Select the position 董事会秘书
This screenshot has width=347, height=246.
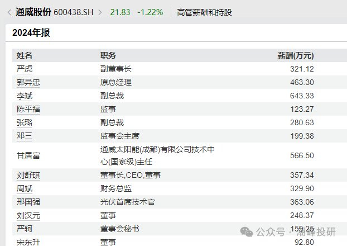[x=120, y=229]
